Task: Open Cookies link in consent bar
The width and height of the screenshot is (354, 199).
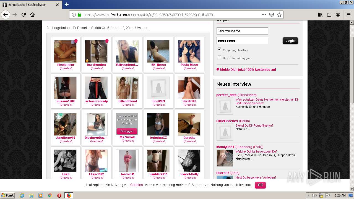Action: click(x=137, y=185)
